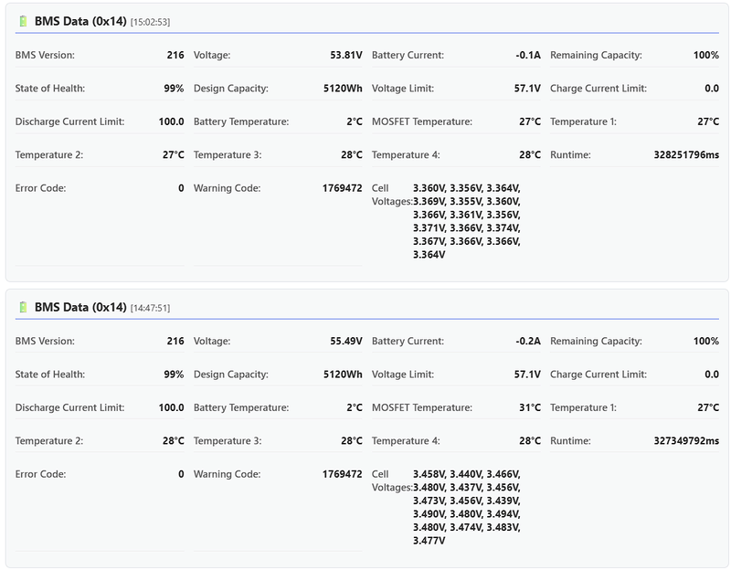Click the 15:02:53 timestamp label
Viewport: 731px width, 570px height.
coord(150,22)
